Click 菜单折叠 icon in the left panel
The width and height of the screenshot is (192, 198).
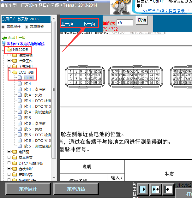point(26,27)
